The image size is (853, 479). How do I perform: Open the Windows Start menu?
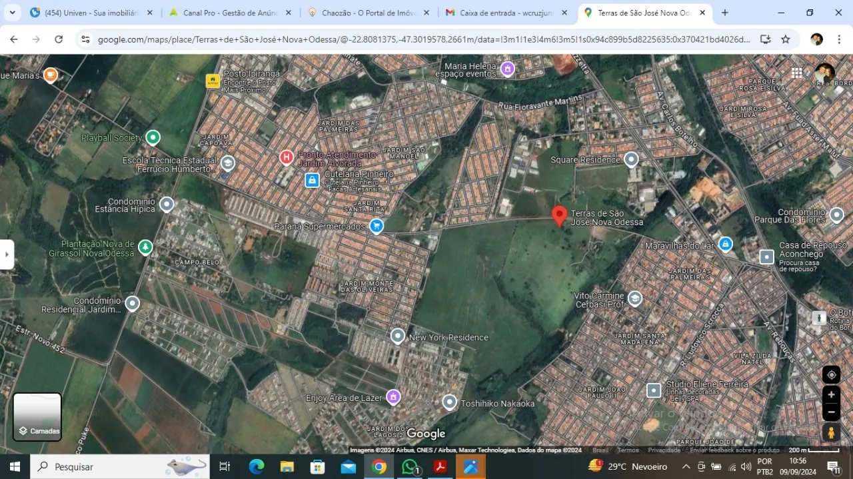pyautogui.click(x=15, y=467)
